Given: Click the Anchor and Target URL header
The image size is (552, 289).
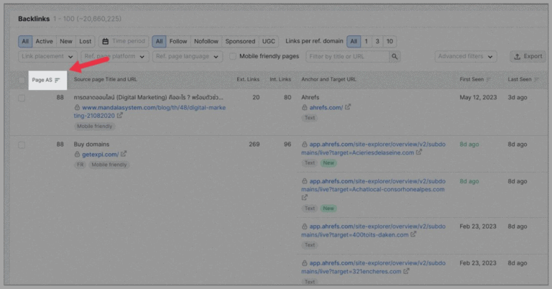Looking at the screenshot, I should click(328, 80).
